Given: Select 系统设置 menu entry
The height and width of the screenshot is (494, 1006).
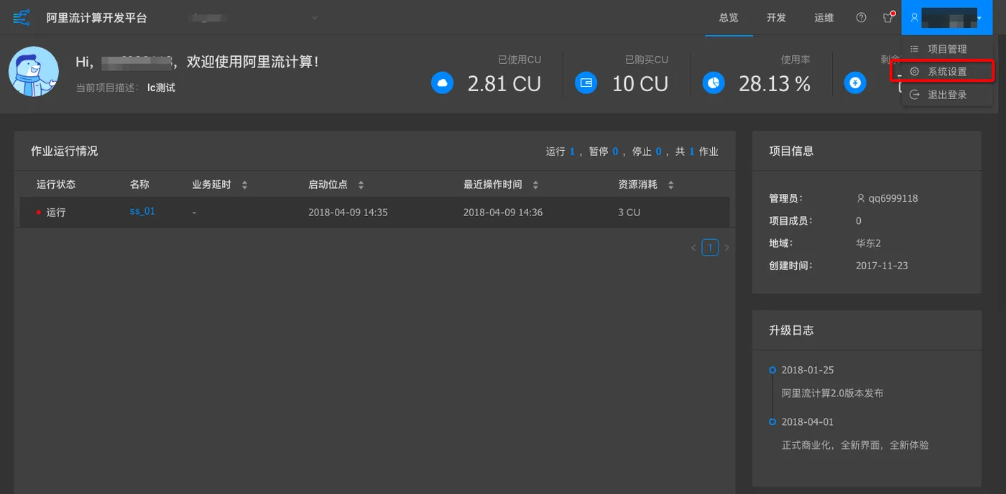Looking at the screenshot, I should tap(947, 72).
